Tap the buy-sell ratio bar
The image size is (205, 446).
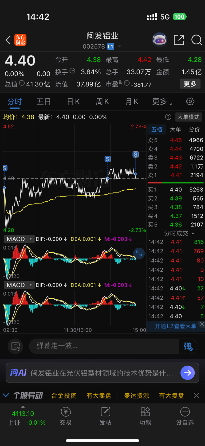[x=176, y=183]
